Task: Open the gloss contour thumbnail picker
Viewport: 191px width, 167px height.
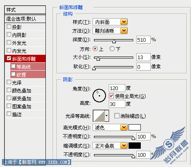Action: (99, 116)
